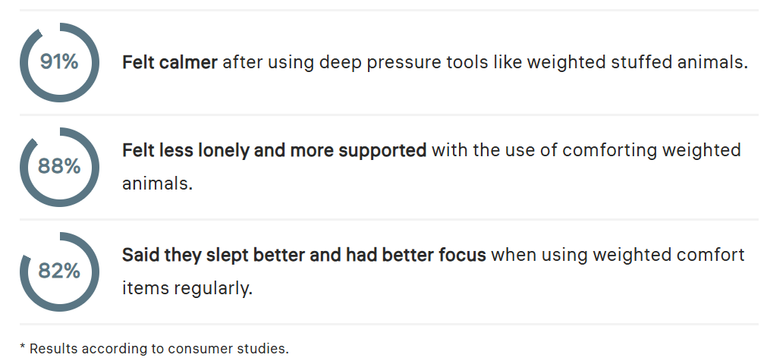Click the words comforting weighted
This screenshot has height=364, width=767.
652,150
